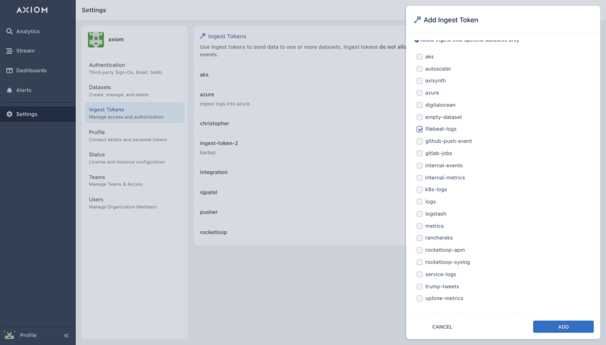Click the CANCEL button
The image size is (606, 345).
pyautogui.click(x=442, y=327)
